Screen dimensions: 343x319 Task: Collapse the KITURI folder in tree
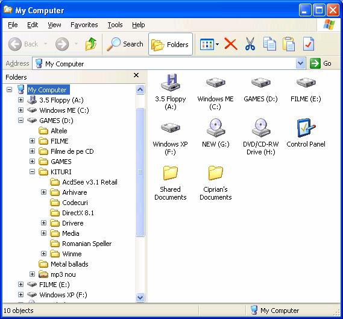point(32,172)
